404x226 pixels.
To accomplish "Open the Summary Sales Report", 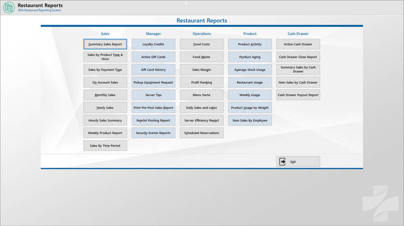I will tap(105, 44).
